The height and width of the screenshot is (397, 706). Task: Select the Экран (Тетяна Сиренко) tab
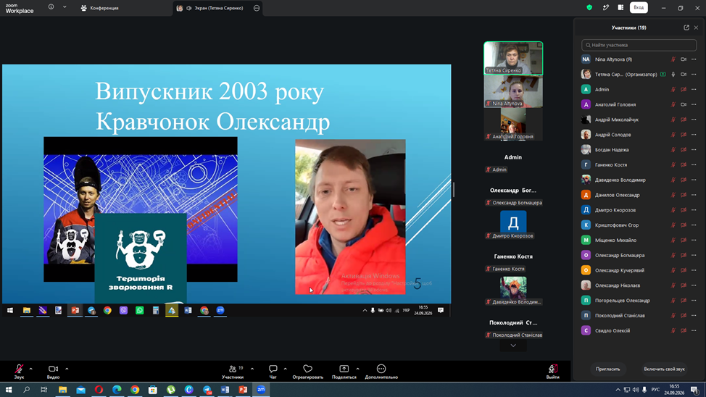[x=217, y=8]
